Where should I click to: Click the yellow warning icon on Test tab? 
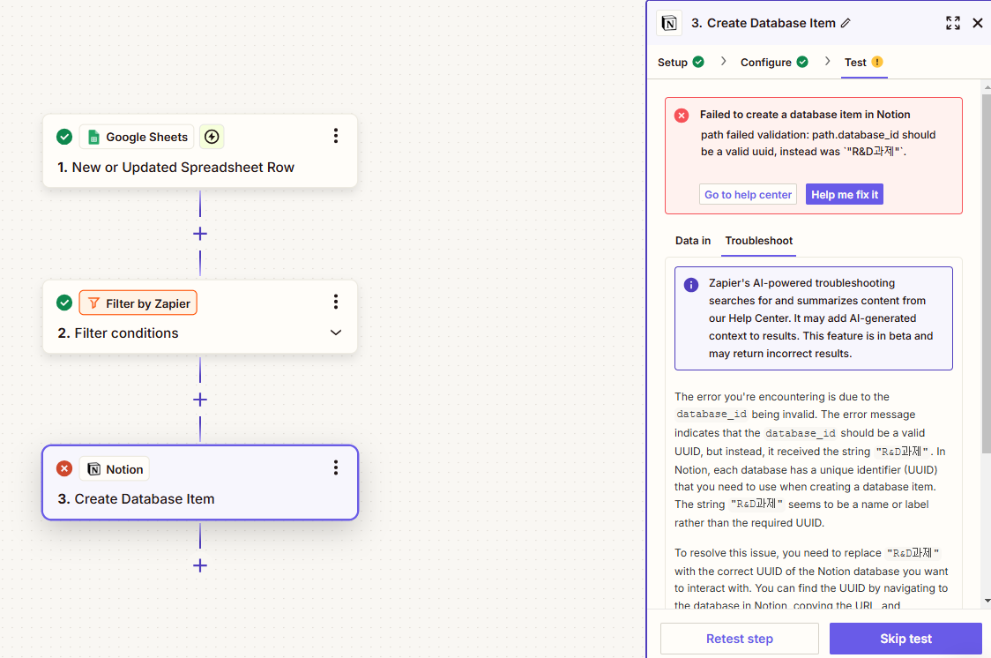click(x=876, y=62)
